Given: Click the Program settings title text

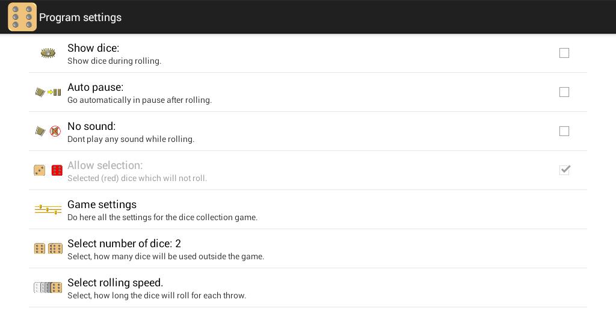Looking at the screenshot, I should 80,17.
